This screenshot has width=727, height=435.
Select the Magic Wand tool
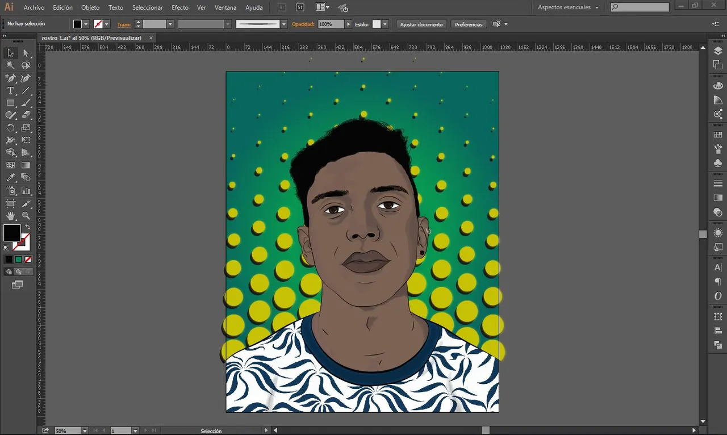[10, 65]
